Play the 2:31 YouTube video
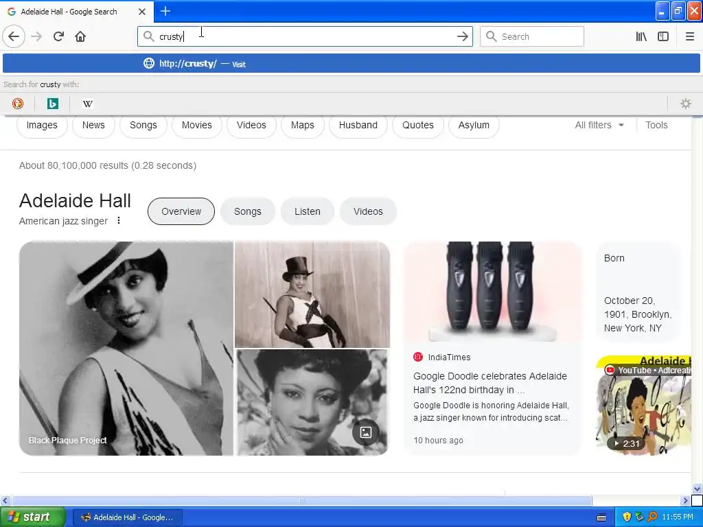 (626, 444)
